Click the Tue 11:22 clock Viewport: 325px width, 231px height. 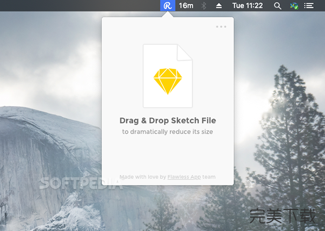click(x=248, y=5)
